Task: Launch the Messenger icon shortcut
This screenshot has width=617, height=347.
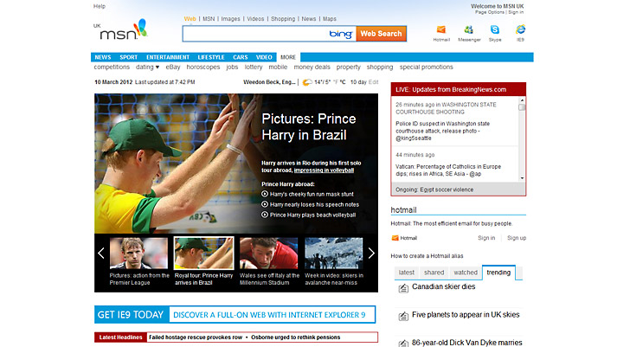Action: pos(468,29)
